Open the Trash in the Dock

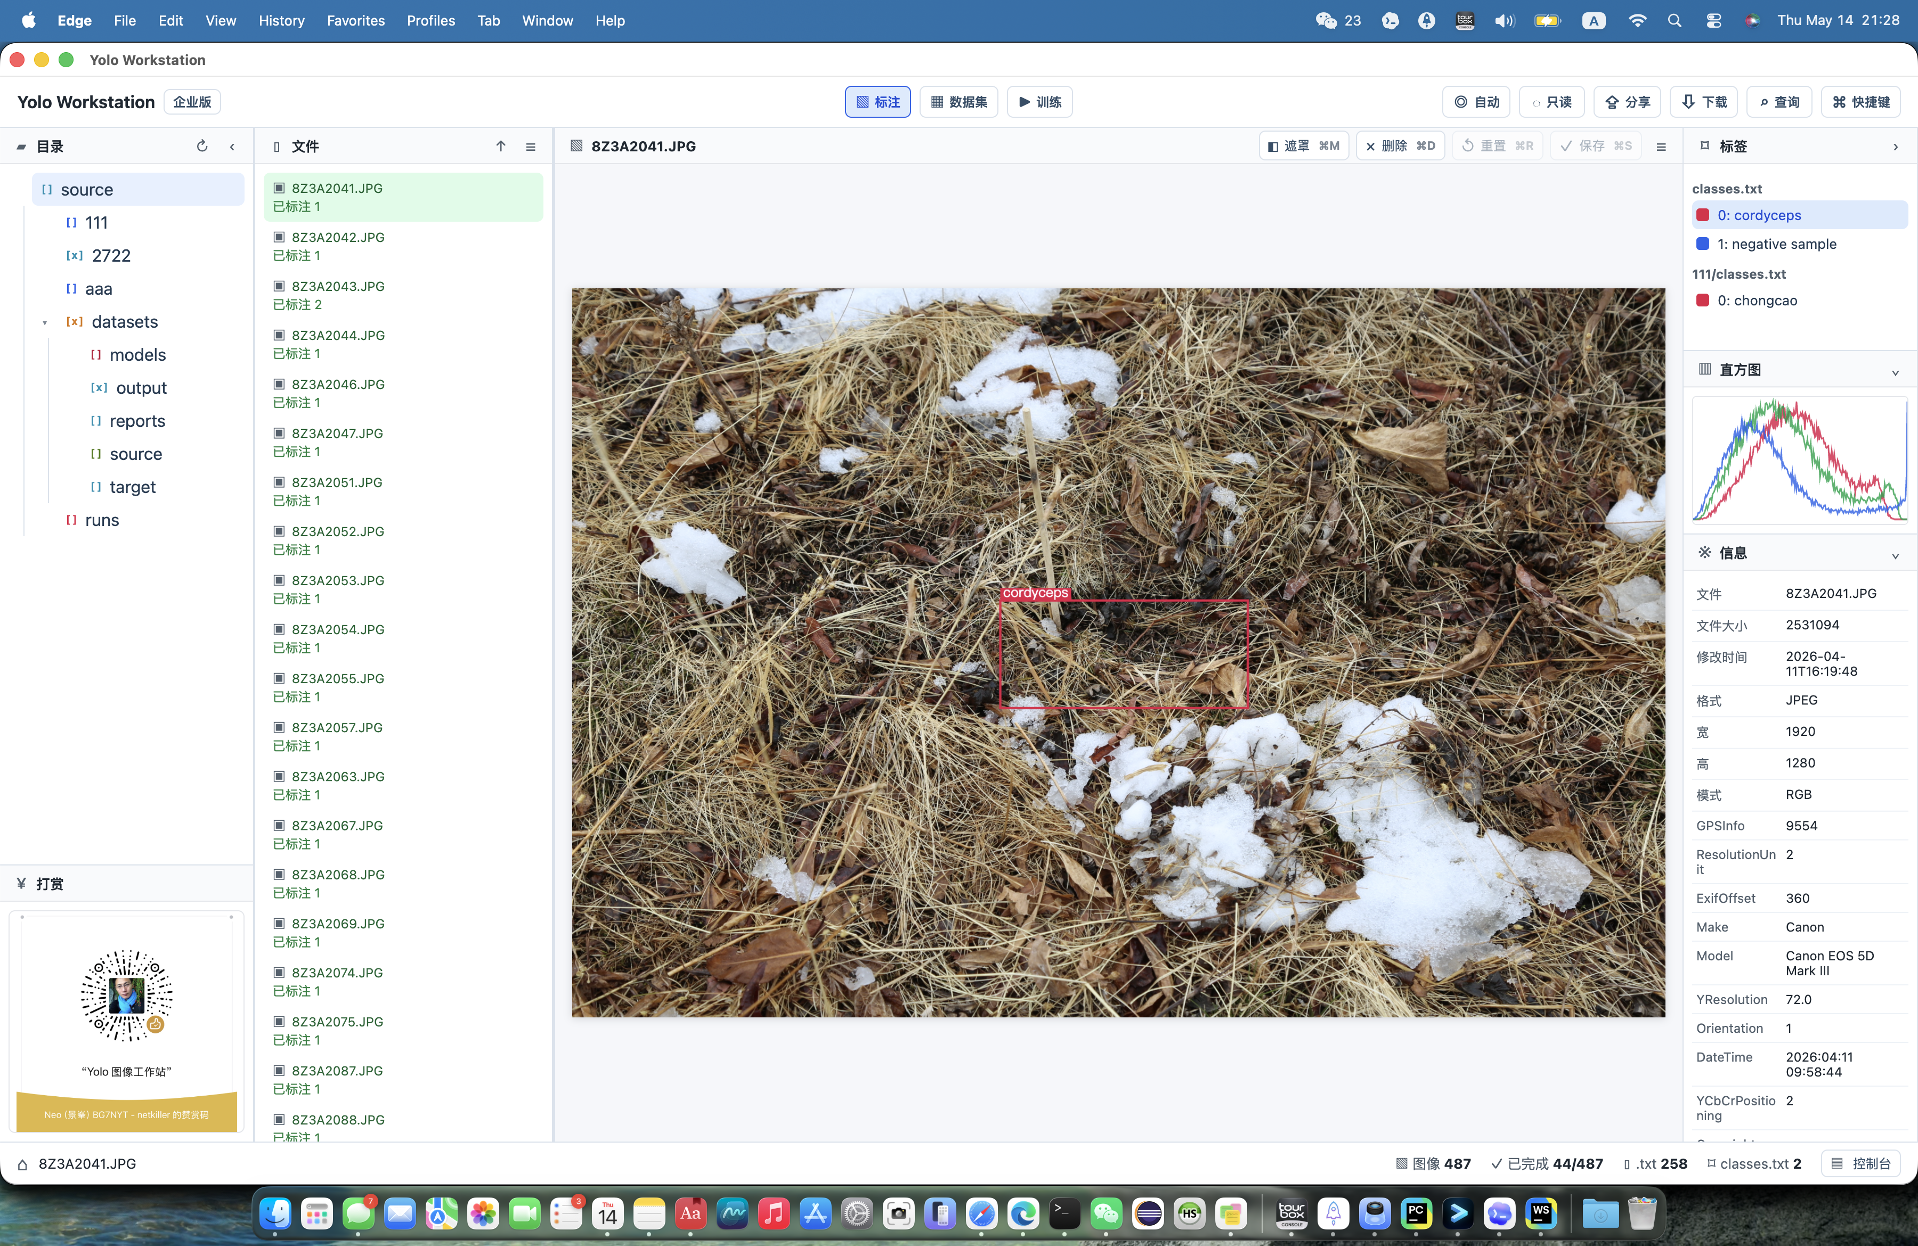click(1643, 1213)
